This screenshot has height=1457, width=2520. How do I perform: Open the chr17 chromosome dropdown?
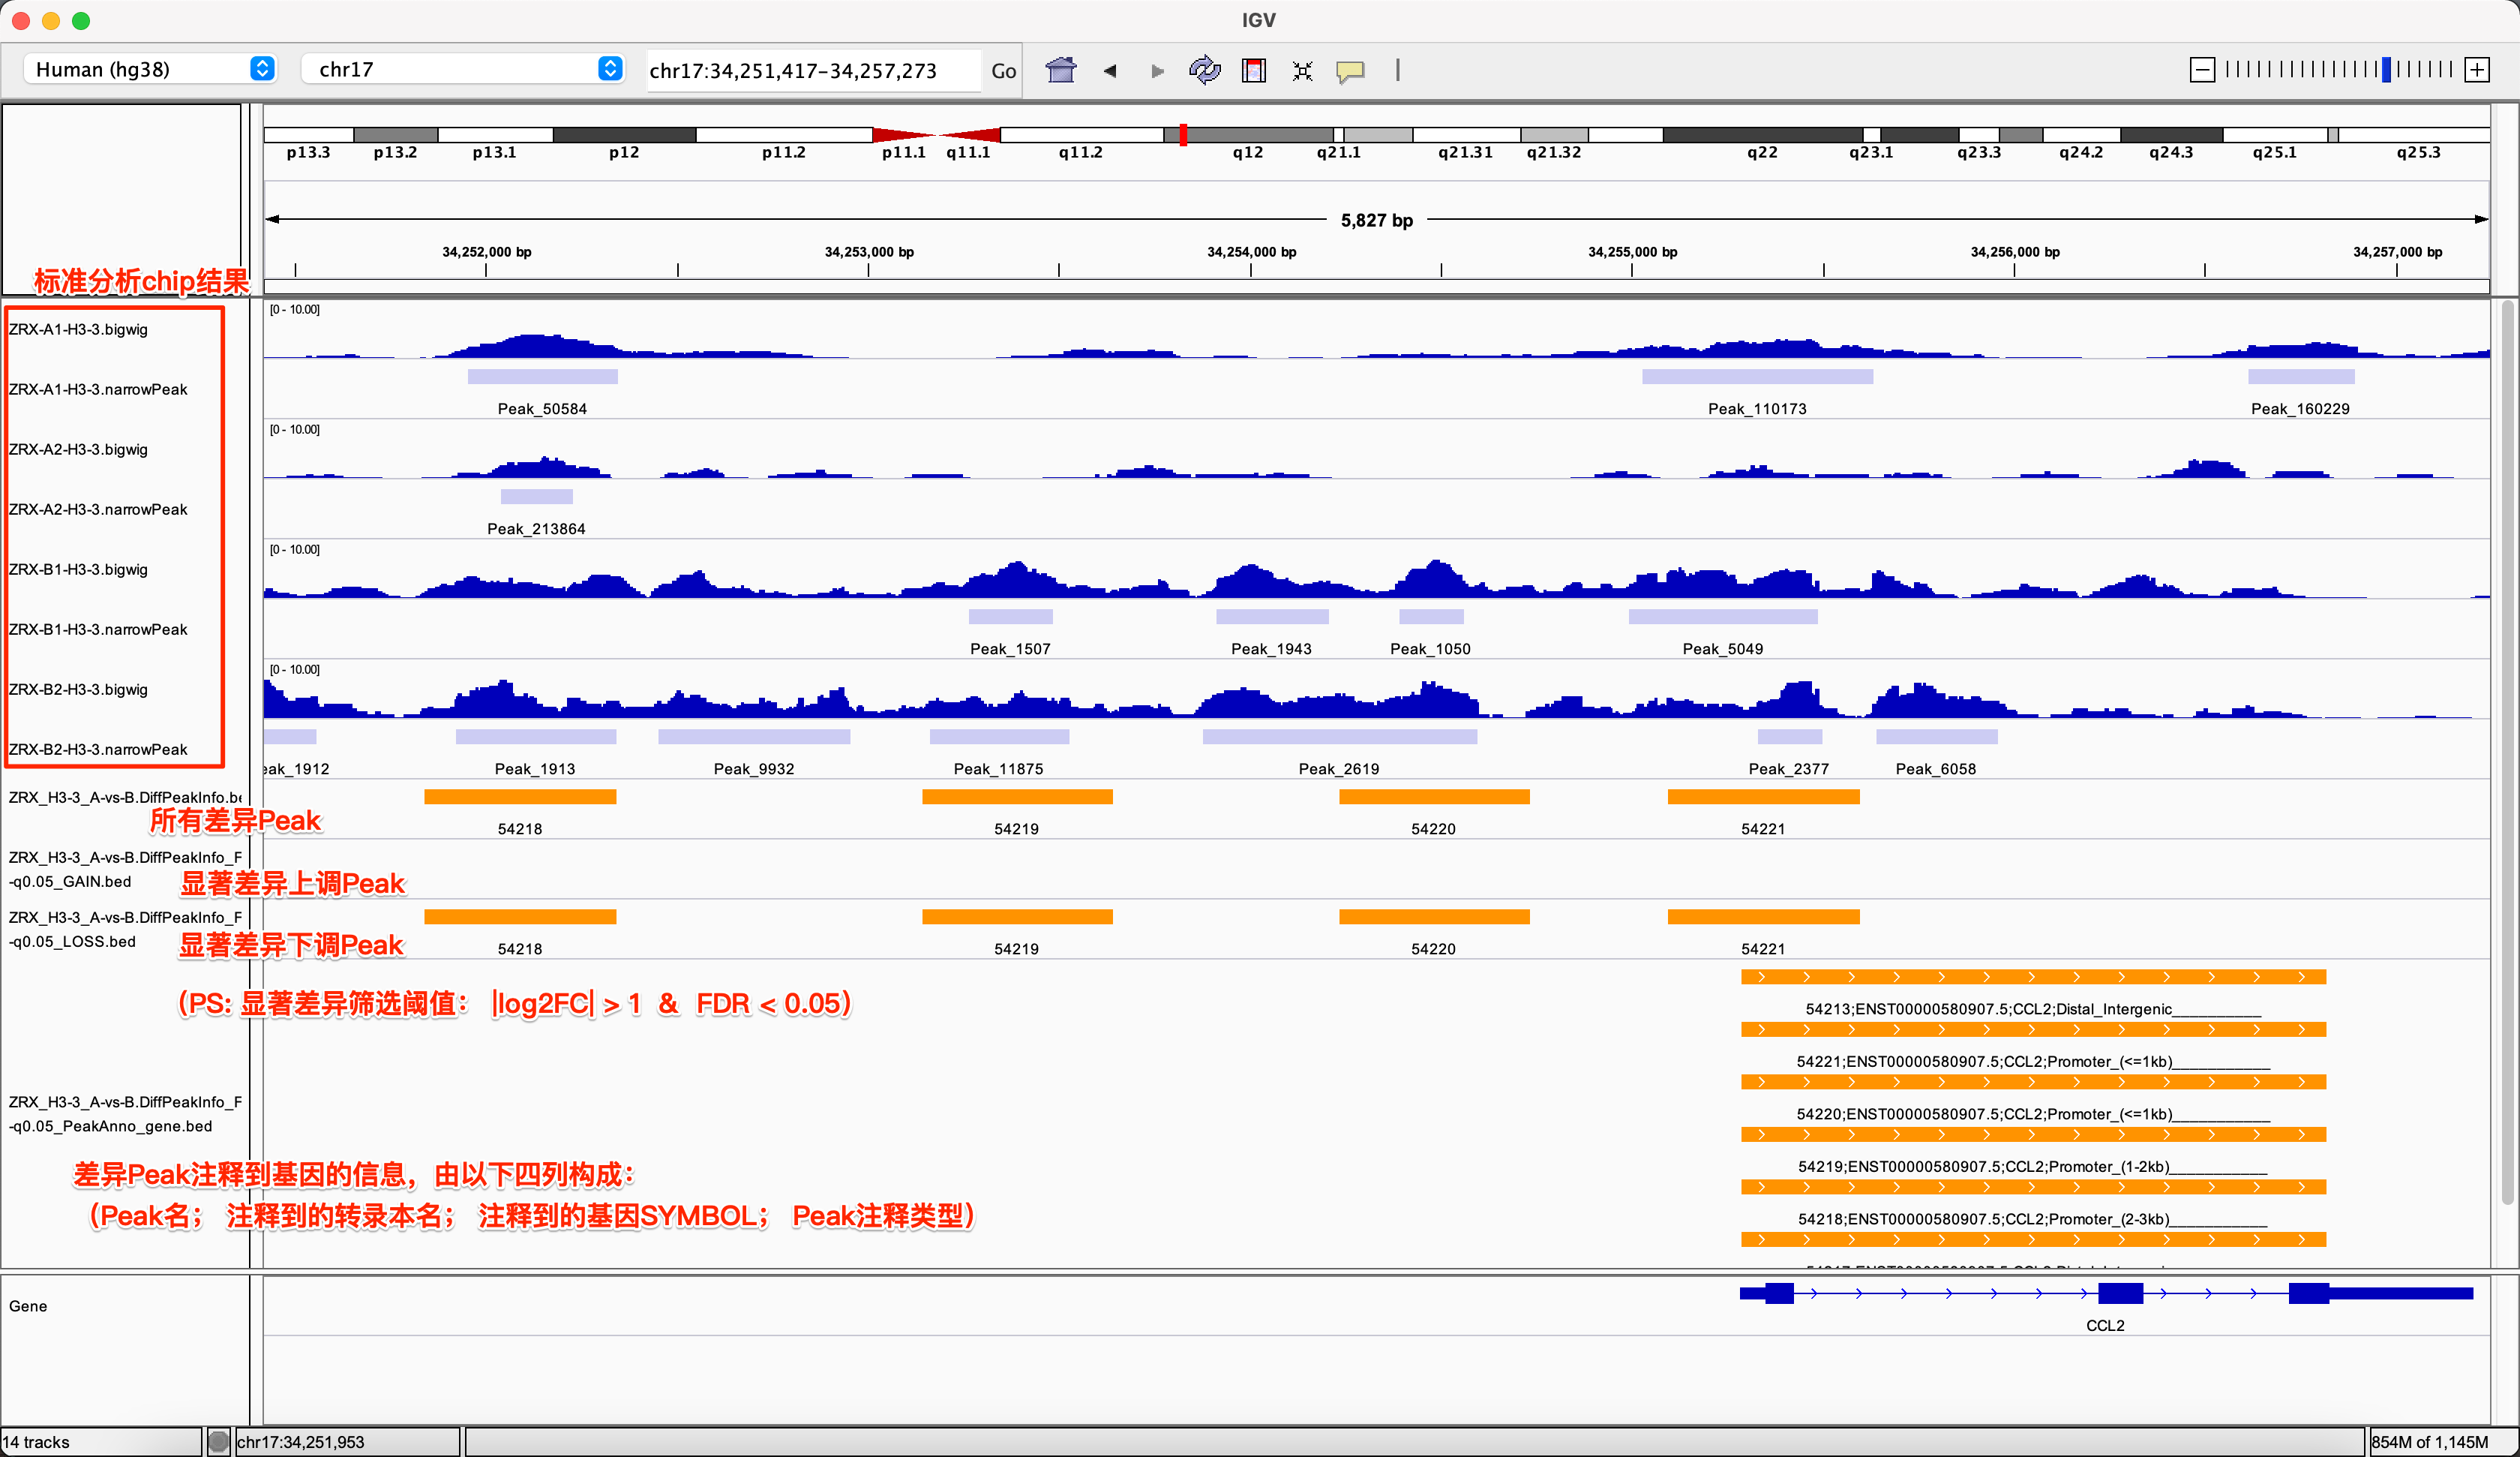pyautogui.click(x=463, y=69)
